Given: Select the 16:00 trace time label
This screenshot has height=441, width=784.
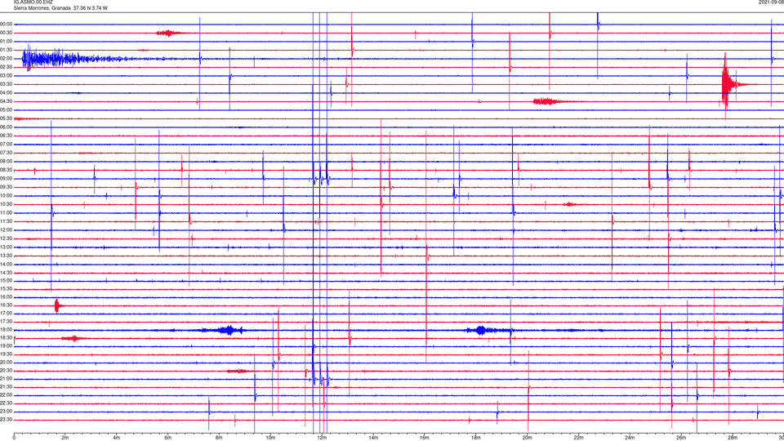Looking at the screenshot, I should pyautogui.click(x=7, y=297).
